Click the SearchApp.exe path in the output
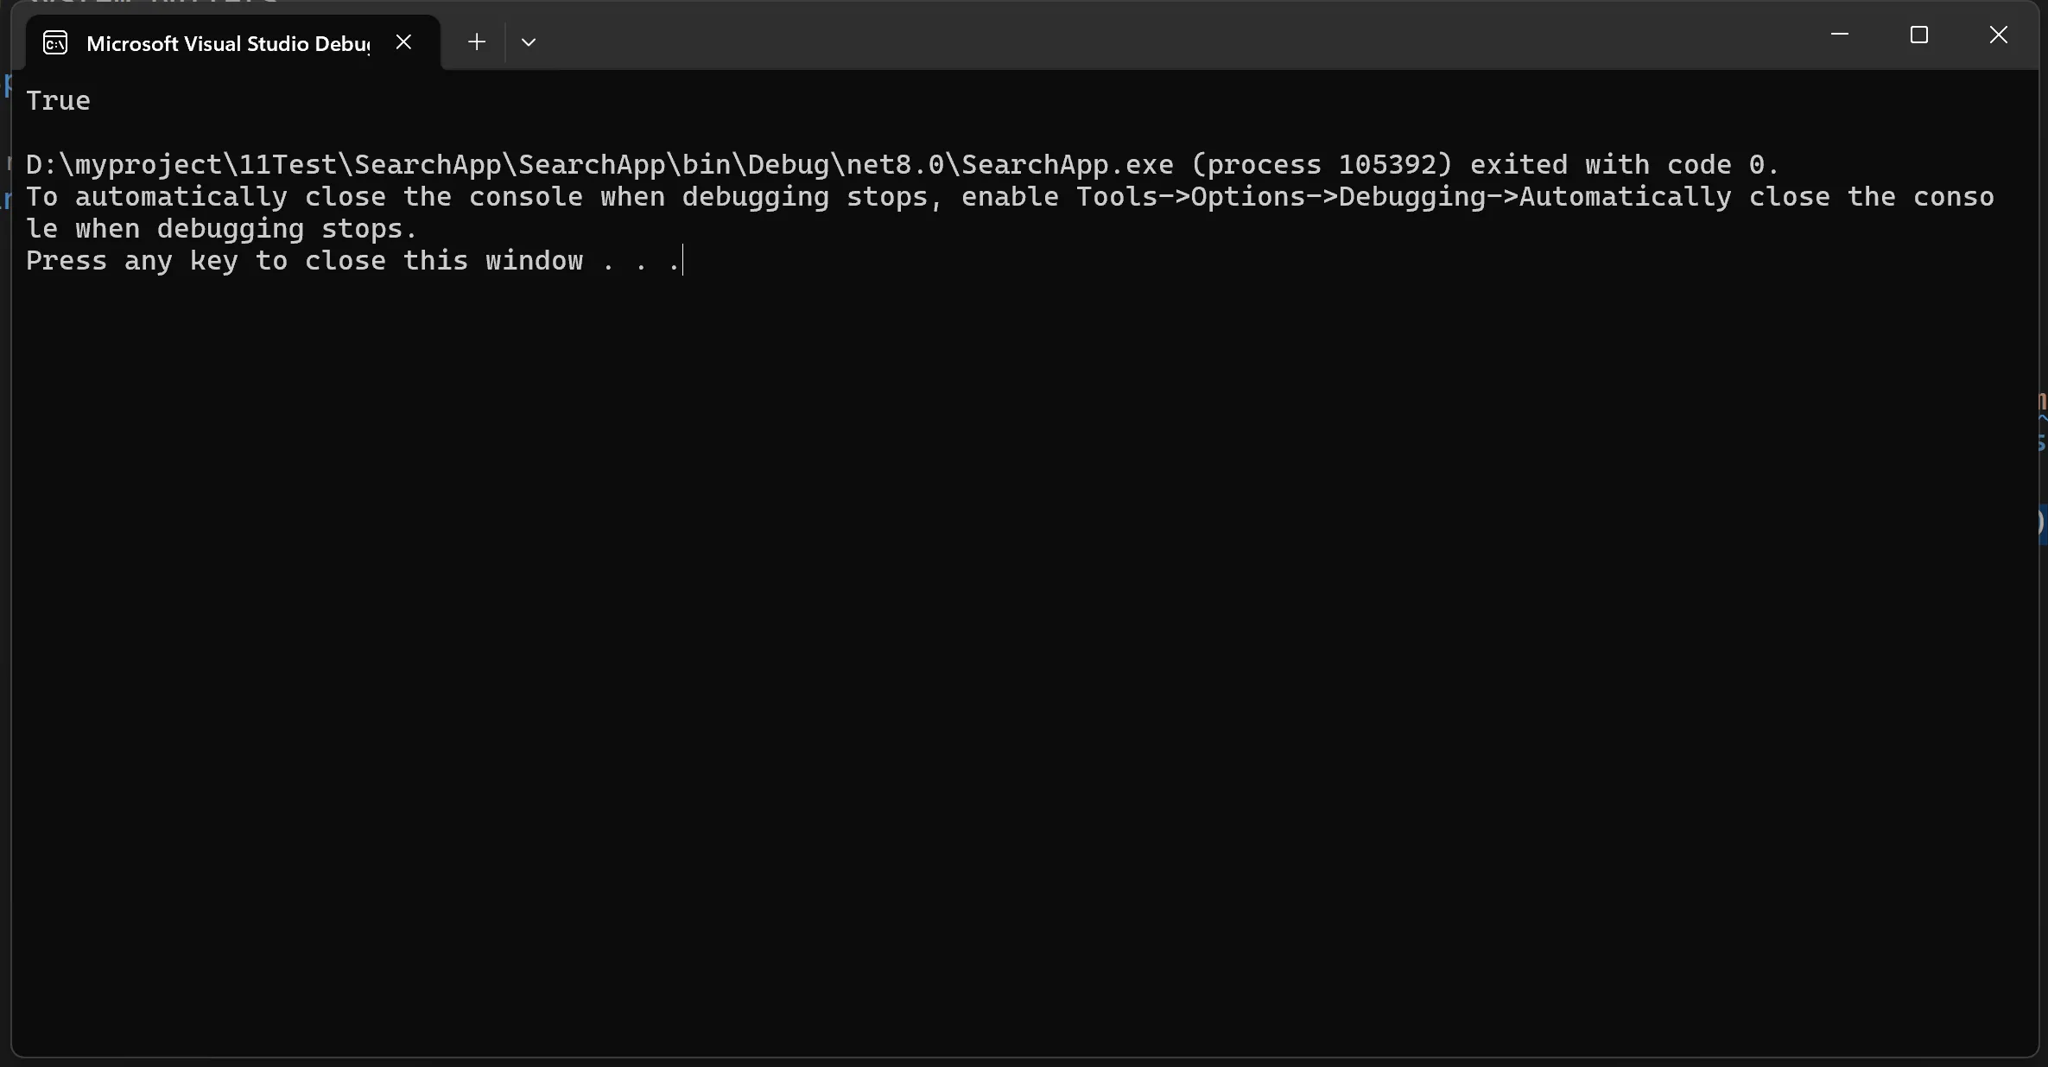This screenshot has height=1067, width=2048. pyautogui.click(x=599, y=165)
